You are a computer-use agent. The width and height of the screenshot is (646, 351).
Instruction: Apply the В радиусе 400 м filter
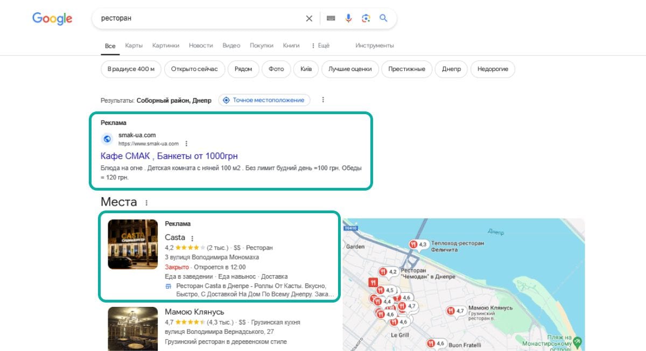131,69
